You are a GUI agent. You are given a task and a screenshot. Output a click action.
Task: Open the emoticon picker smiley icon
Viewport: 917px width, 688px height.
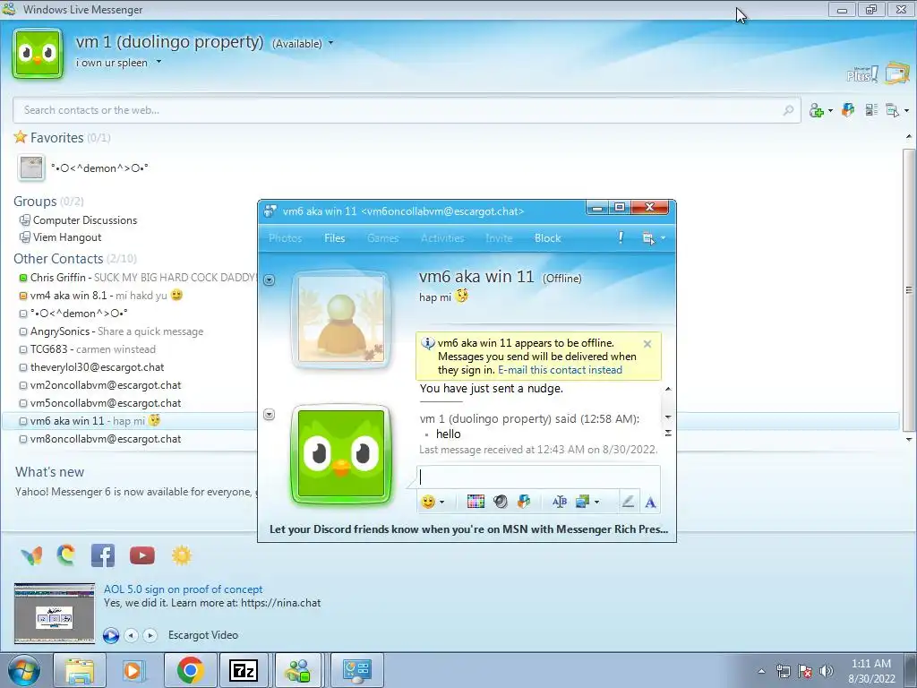(x=428, y=502)
